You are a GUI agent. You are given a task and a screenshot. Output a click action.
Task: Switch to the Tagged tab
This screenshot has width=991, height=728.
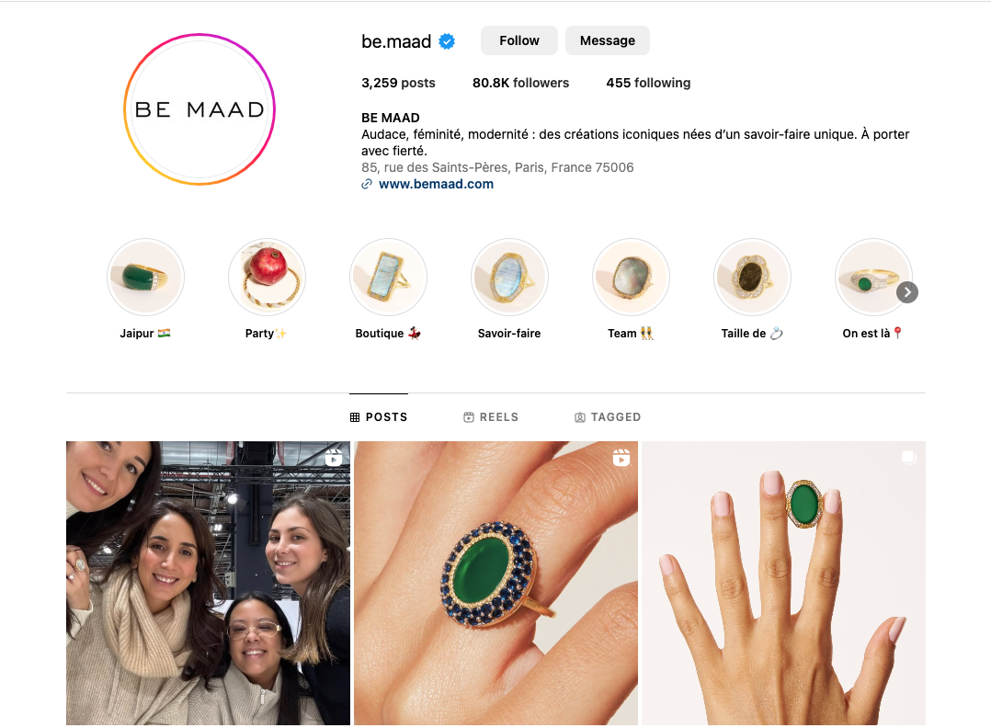click(x=608, y=417)
